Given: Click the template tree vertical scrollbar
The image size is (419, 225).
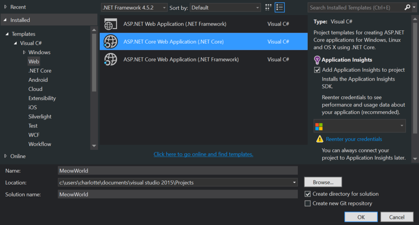Looking at the screenshot, I should pyautogui.click(x=94, y=61).
